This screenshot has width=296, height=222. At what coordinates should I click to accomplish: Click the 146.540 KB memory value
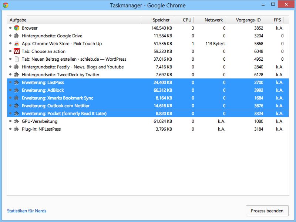(162, 28)
